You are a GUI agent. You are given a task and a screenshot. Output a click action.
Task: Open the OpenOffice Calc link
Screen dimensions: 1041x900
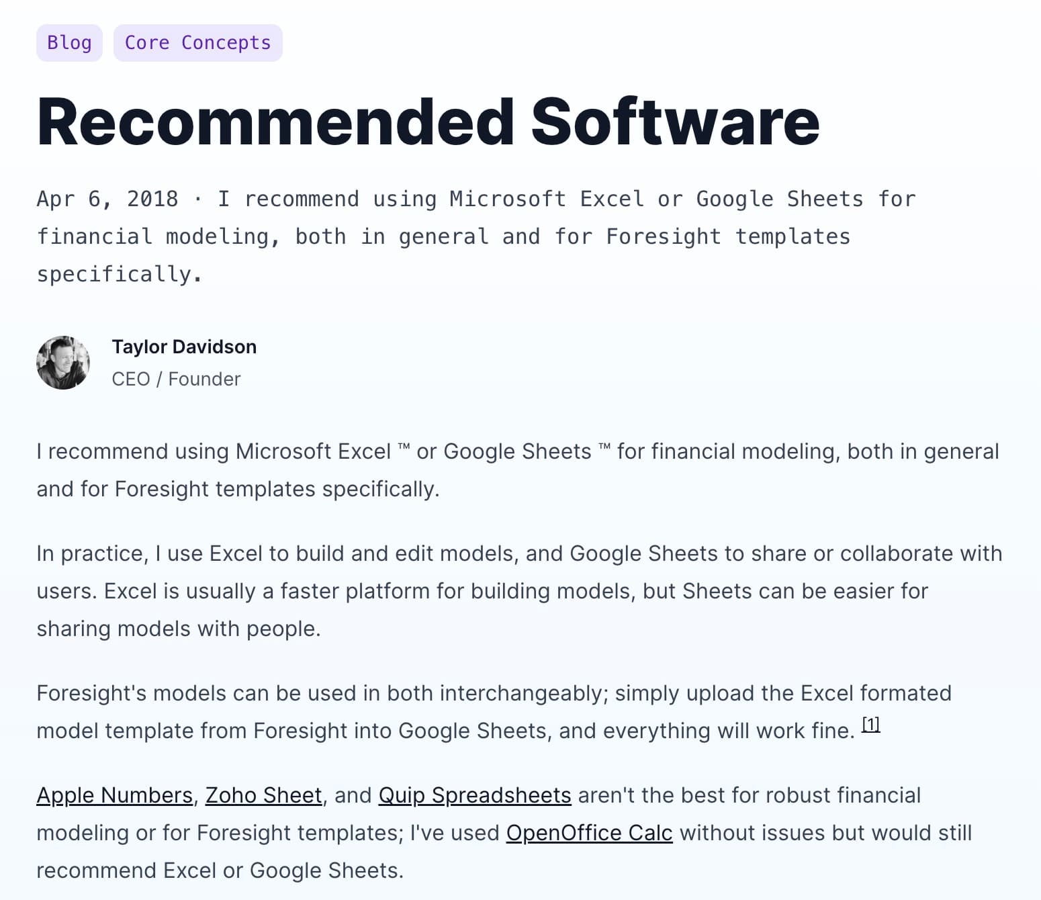tap(589, 833)
